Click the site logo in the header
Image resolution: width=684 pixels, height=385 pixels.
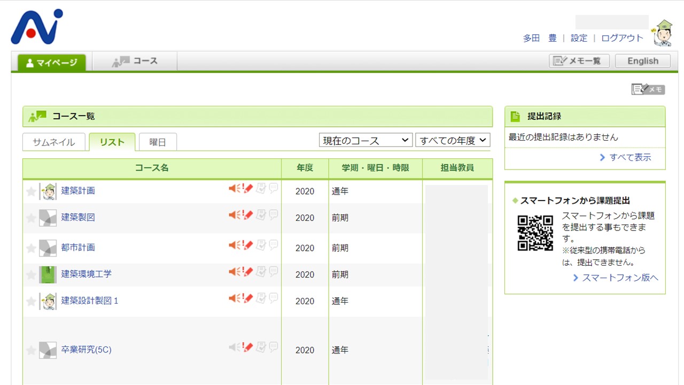coord(37,27)
